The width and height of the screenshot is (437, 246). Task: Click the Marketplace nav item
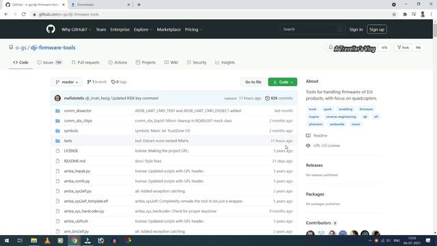(169, 29)
